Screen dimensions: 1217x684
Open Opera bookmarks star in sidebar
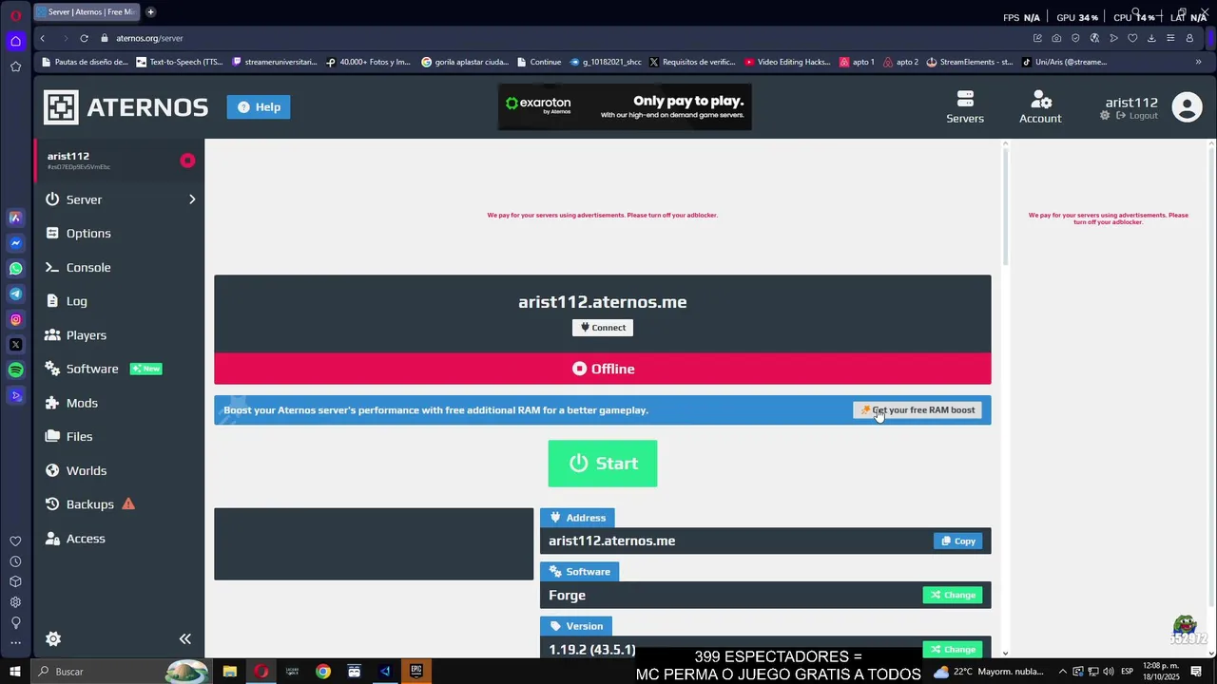click(15, 66)
